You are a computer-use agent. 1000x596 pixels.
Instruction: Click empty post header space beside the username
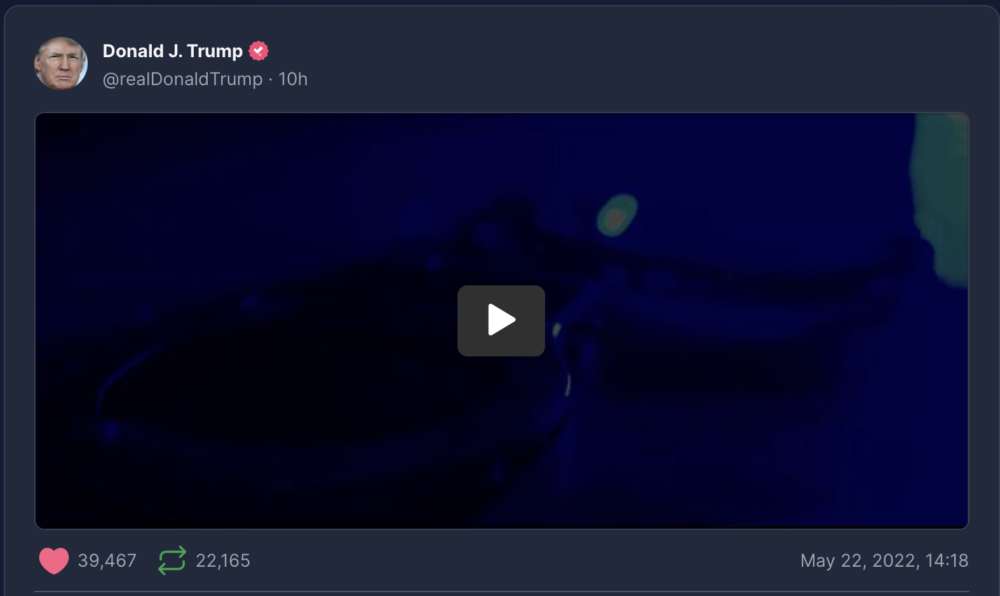(635, 64)
